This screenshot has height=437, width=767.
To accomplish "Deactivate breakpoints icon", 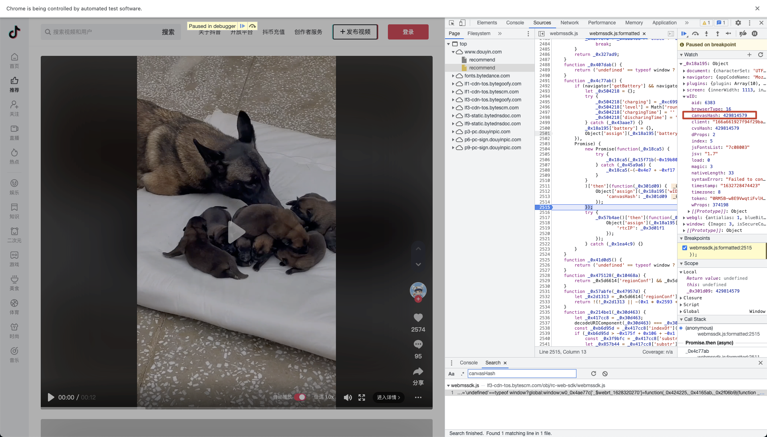I will (x=743, y=34).
